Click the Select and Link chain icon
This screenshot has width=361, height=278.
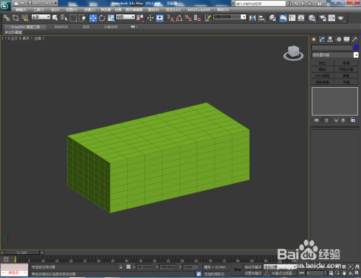(6, 18)
